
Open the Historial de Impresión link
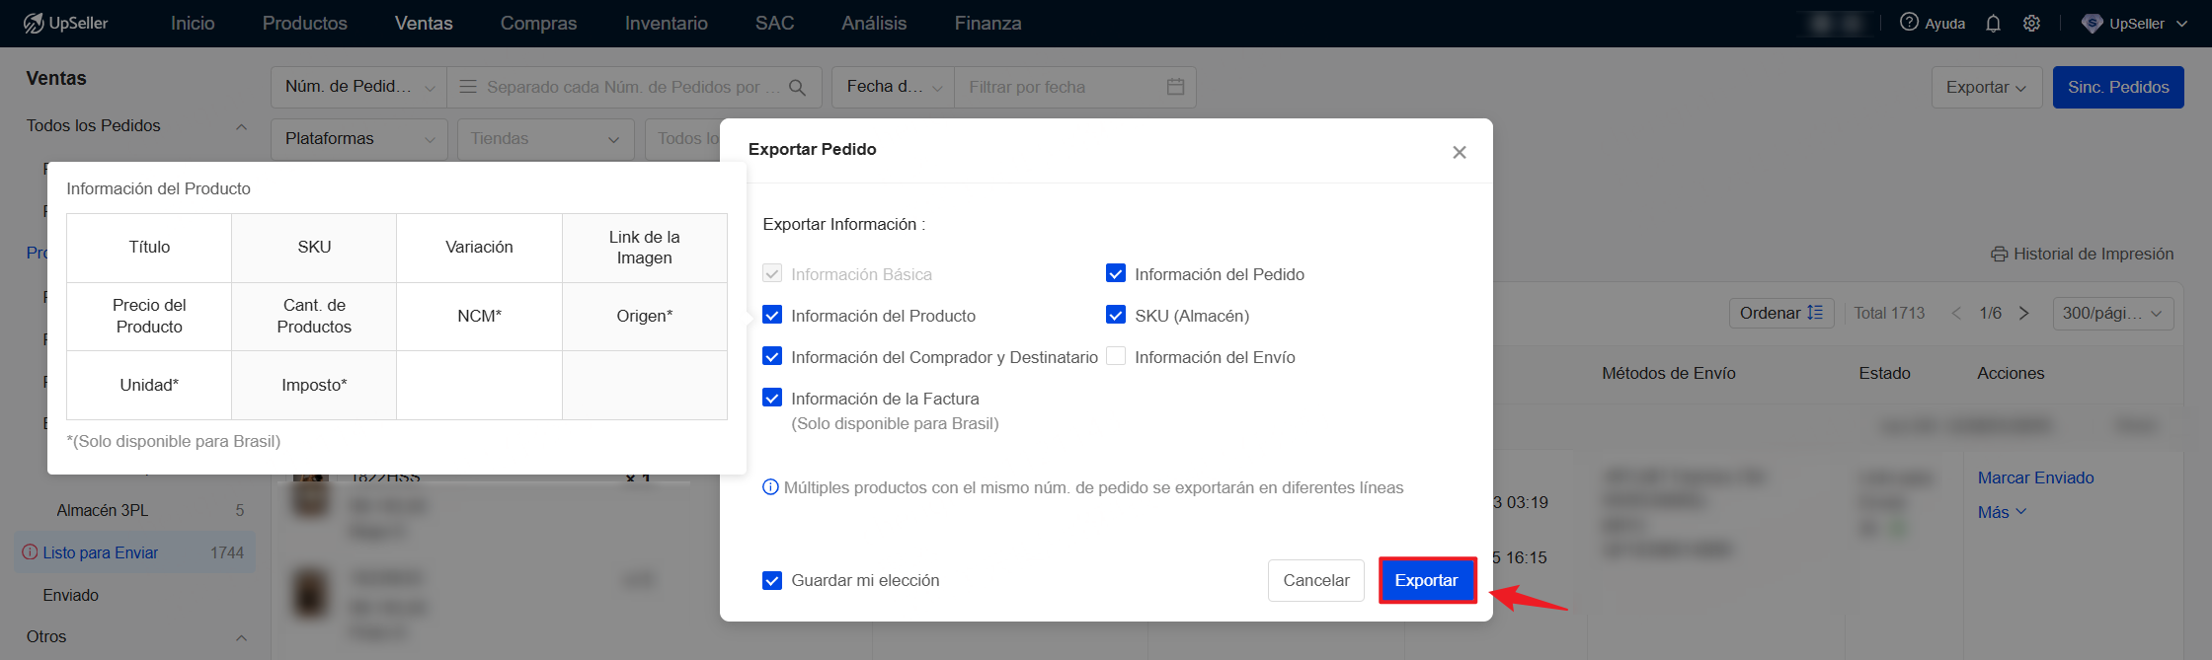coord(2083,255)
